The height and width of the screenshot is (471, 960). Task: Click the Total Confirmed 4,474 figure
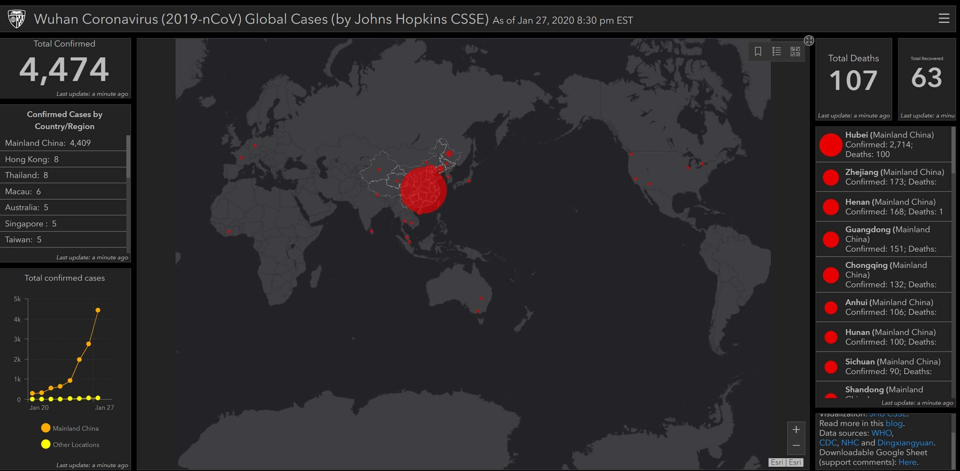(x=64, y=70)
